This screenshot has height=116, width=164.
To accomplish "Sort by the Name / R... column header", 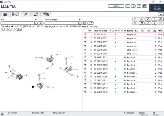I will pyautogui.click(x=133, y=31).
